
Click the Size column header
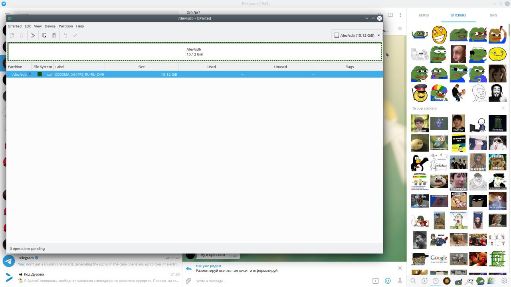tap(141, 67)
